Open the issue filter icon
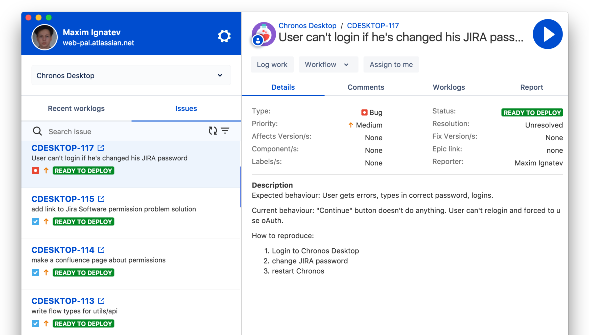This screenshot has width=589, height=335. click(x=225, y=131)
